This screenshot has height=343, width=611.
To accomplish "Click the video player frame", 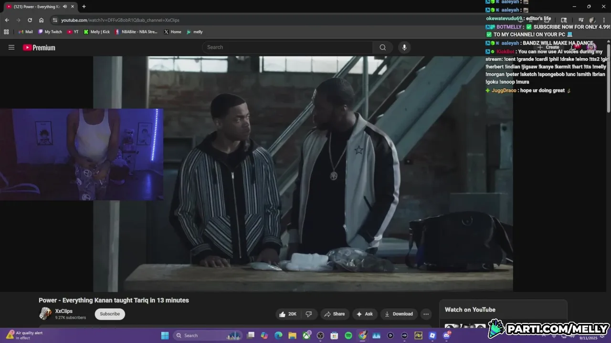I will (303, 174).
